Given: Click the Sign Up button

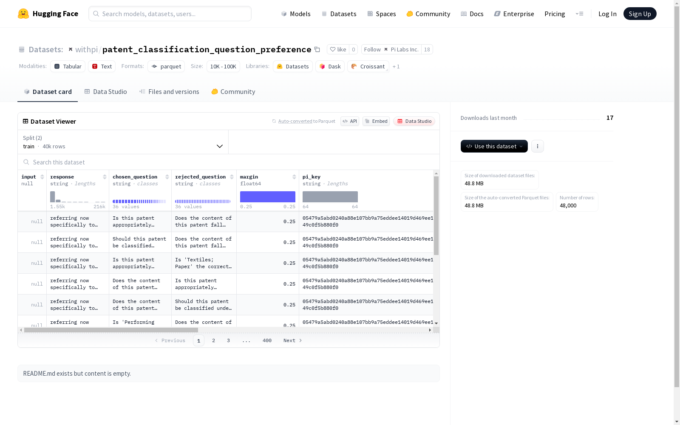Looking at the screenshot, I should [640, 14].
